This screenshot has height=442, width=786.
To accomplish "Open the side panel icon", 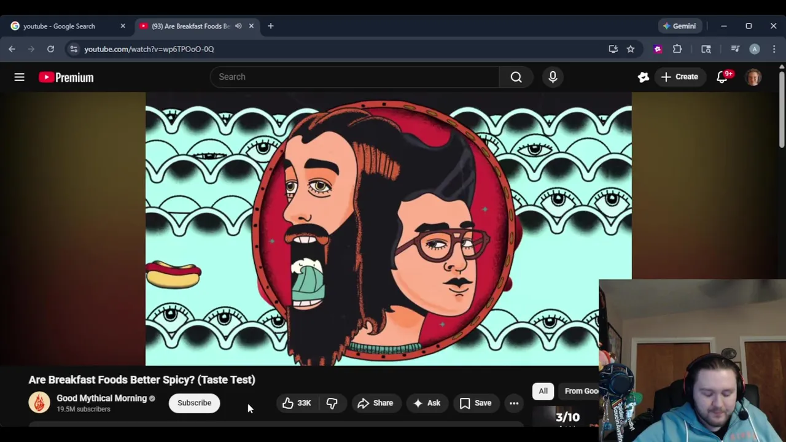I will tap(706, 49).
